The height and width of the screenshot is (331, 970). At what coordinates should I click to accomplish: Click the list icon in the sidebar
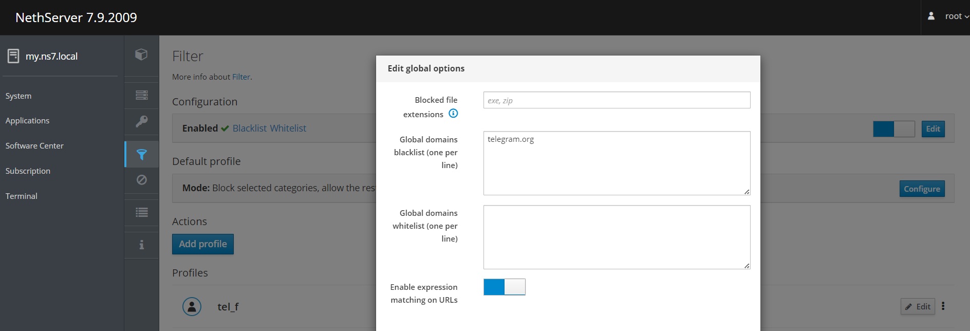(141, 212)
